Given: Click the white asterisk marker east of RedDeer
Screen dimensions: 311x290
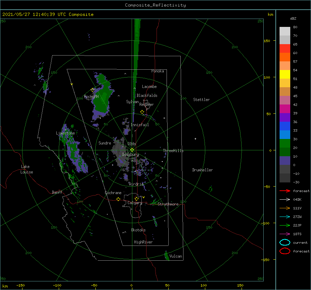Looking at the screenshot, I should point(164,118).
